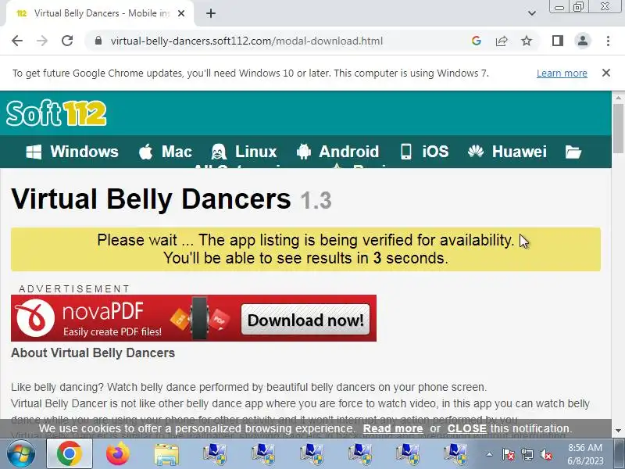Select the Huawei category
This screenshot has width=625, height=469.
[x=507, y=152]
